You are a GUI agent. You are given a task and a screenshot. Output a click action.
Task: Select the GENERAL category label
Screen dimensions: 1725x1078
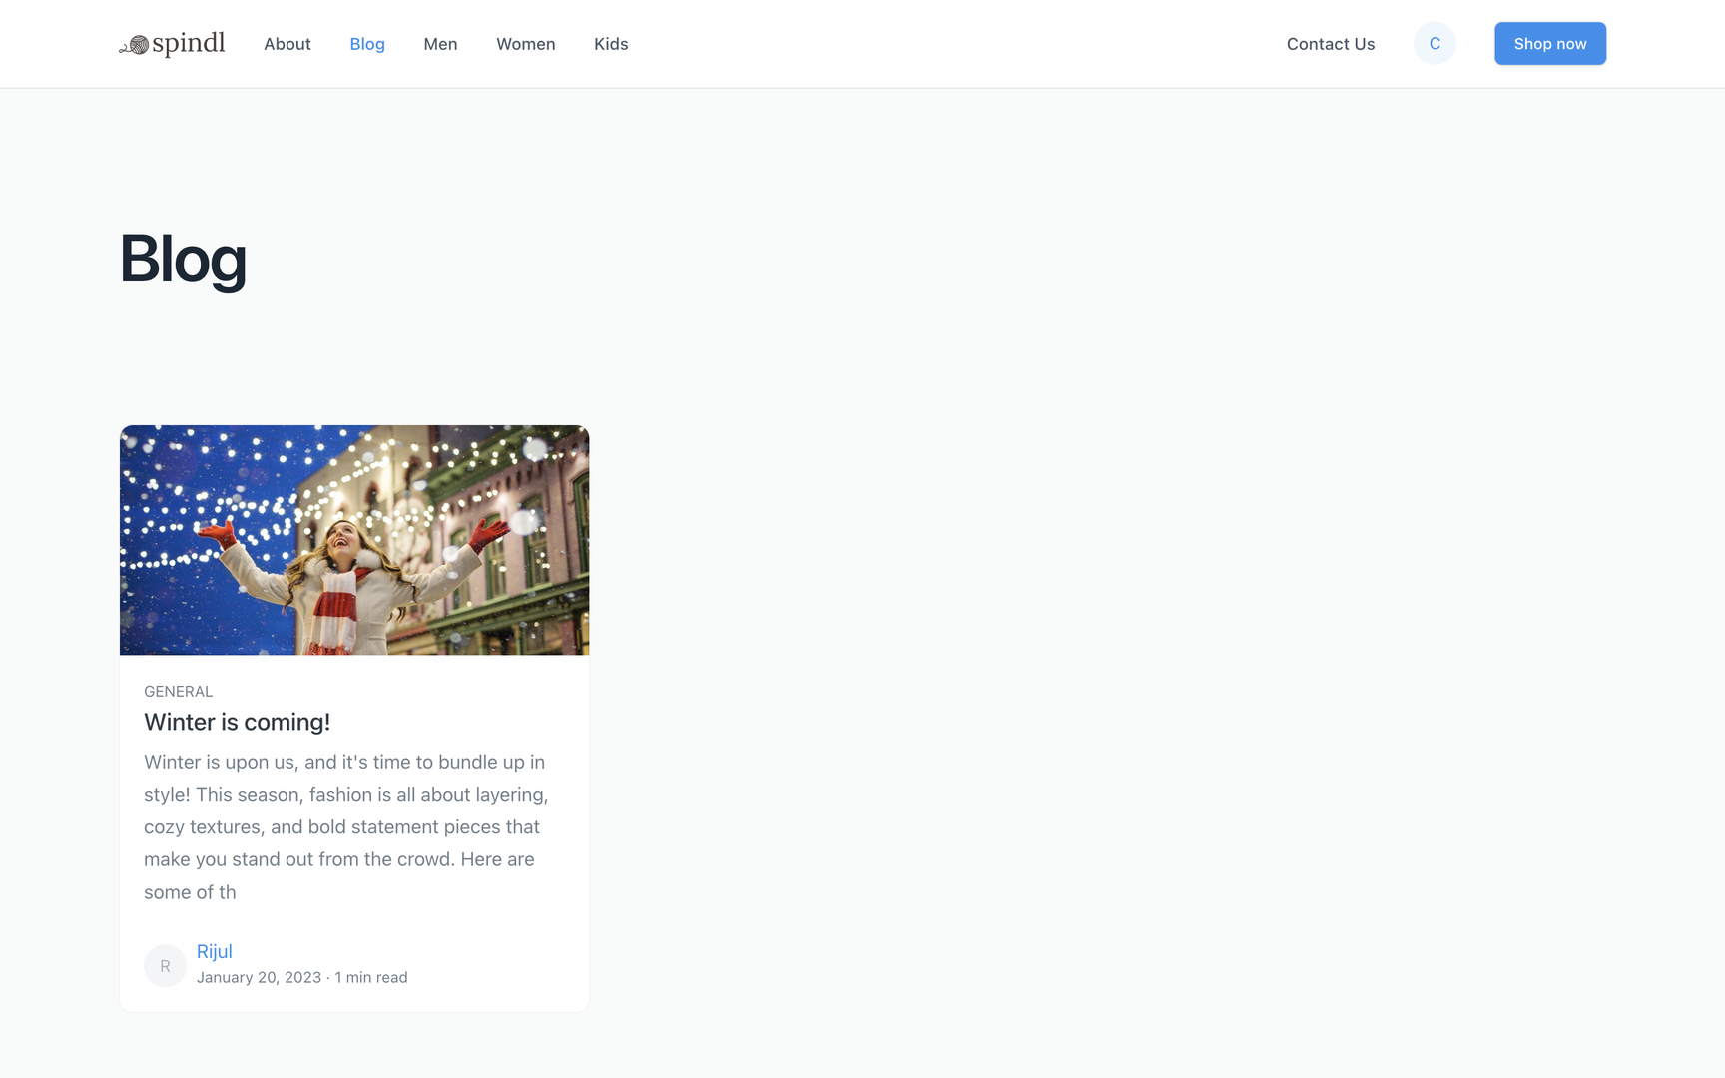click(x=178, y=691)
